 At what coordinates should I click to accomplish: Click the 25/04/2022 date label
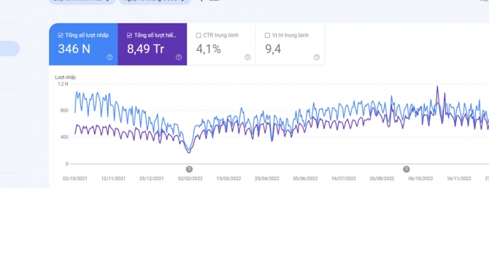coord(267,179)
